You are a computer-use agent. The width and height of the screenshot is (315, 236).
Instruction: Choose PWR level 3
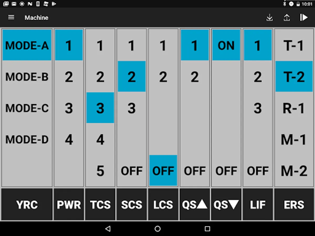[69, 108]
